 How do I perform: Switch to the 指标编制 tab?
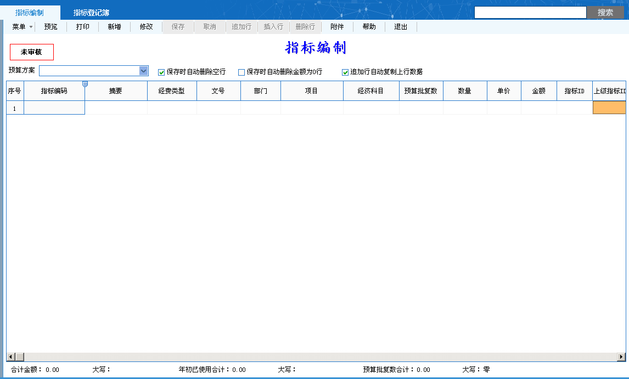[30, 13]
